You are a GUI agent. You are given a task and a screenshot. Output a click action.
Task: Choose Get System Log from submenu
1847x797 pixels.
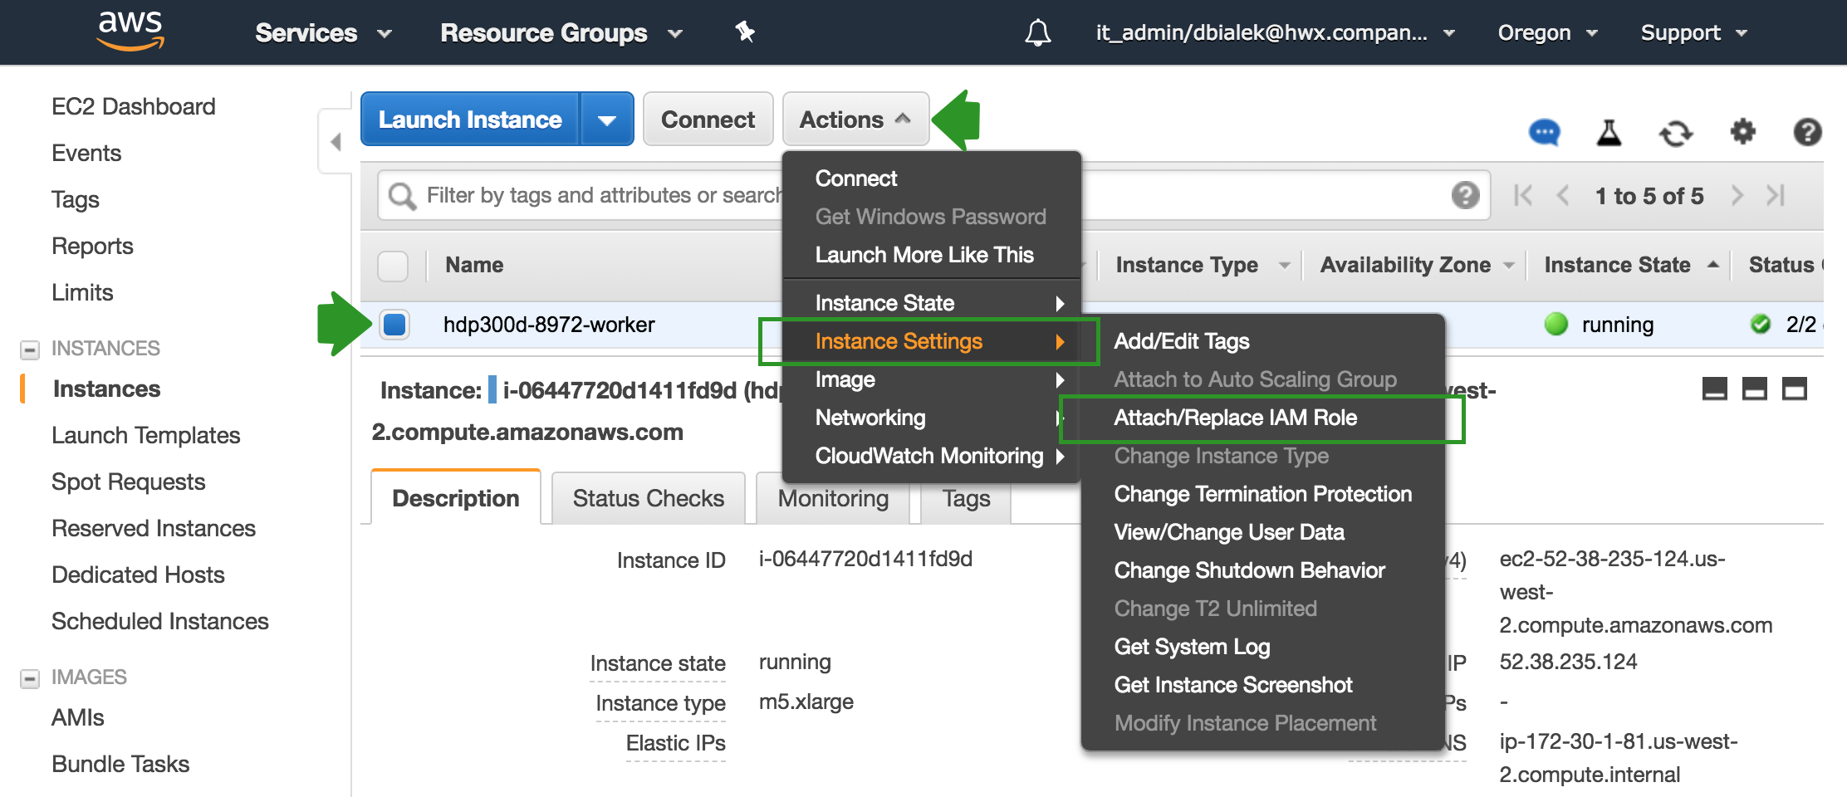(1192, 647)
